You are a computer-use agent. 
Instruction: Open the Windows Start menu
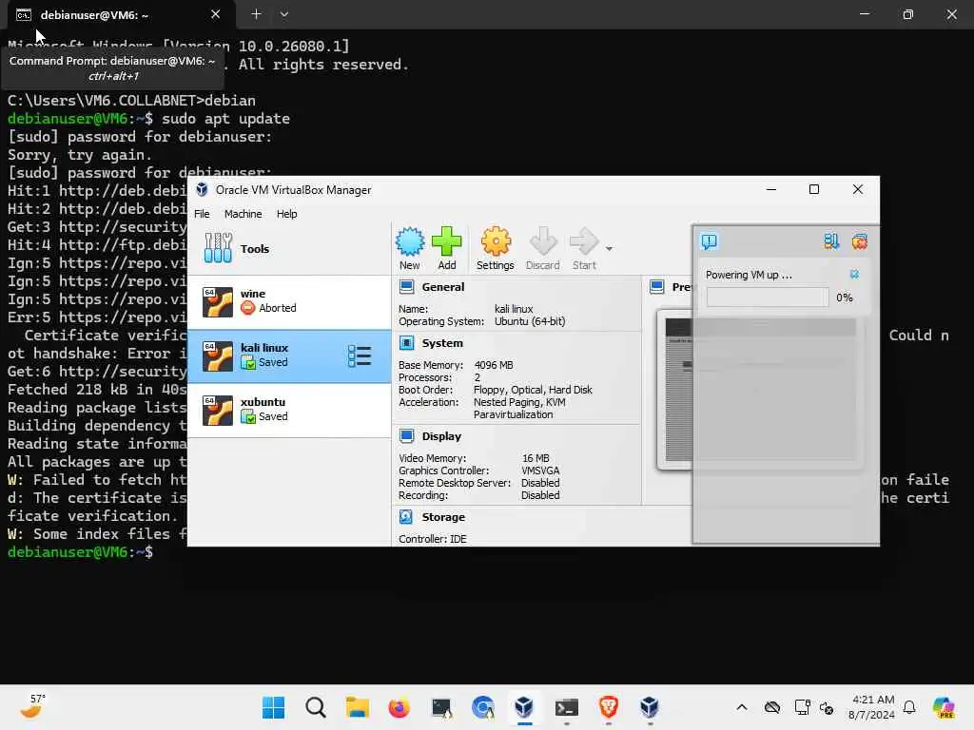[273, 707]
